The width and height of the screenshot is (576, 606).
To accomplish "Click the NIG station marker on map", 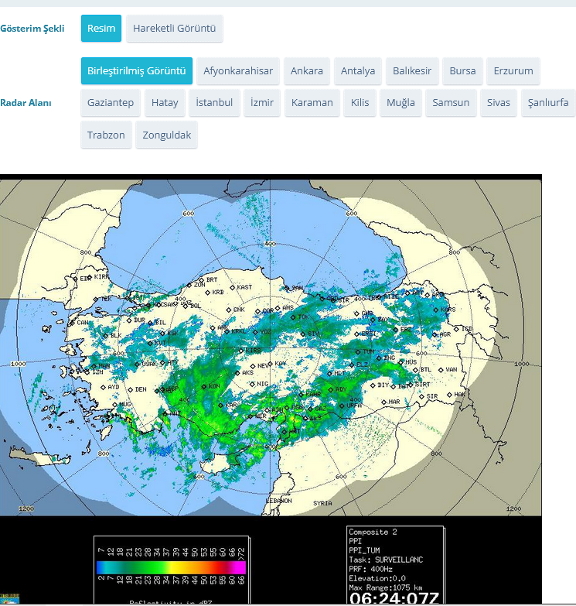I will click(252, 384).
